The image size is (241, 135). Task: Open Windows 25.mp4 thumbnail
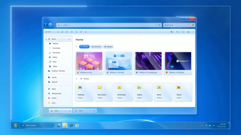[89, 61]
